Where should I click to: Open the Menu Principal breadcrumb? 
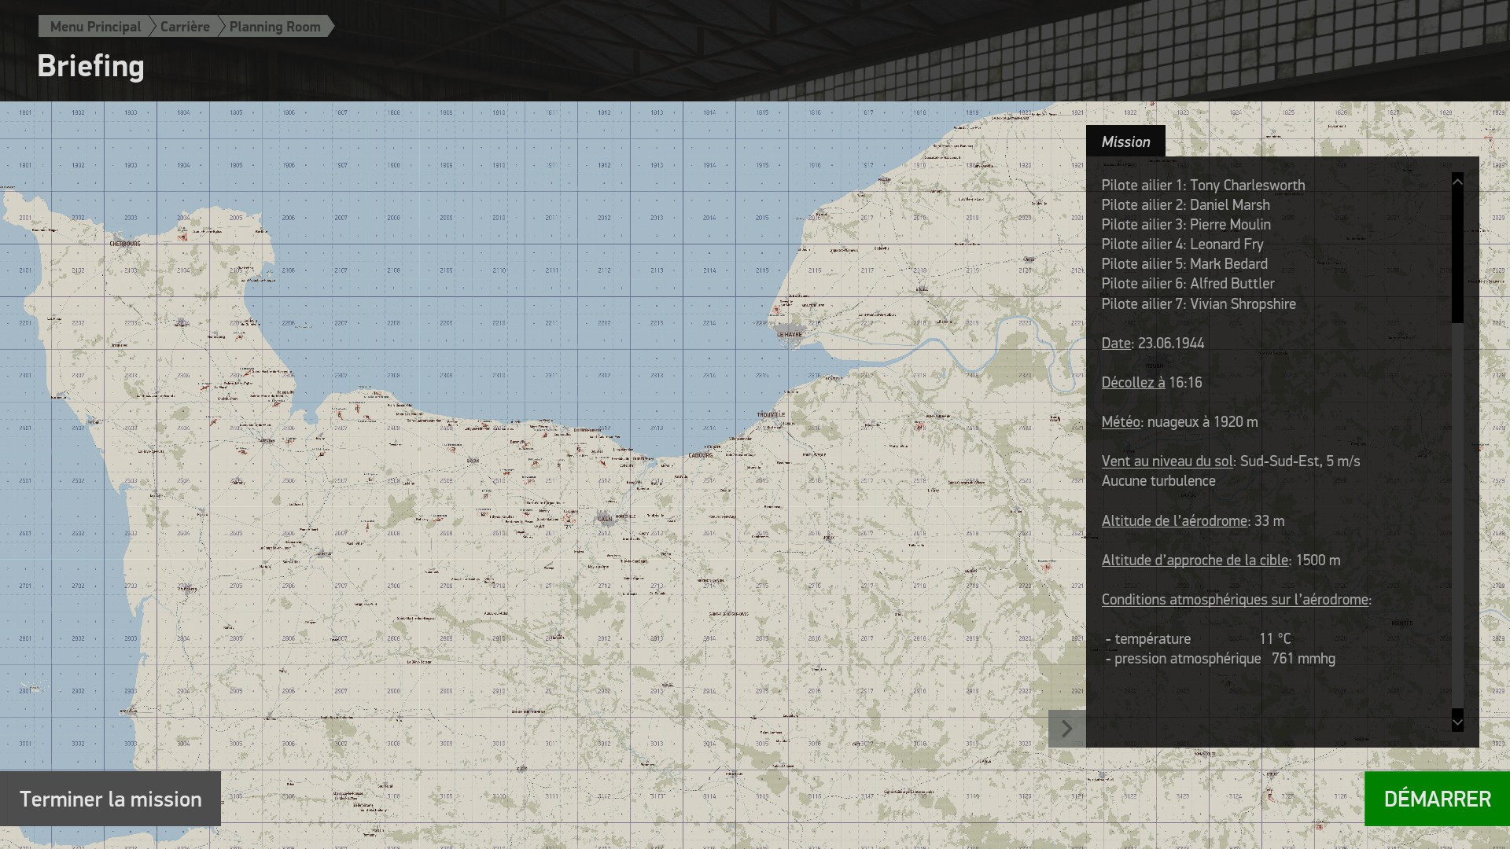click(95, 27)
